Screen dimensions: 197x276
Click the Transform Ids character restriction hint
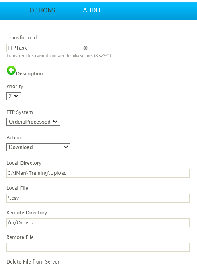pyautogui.click(x=59, y=56)
